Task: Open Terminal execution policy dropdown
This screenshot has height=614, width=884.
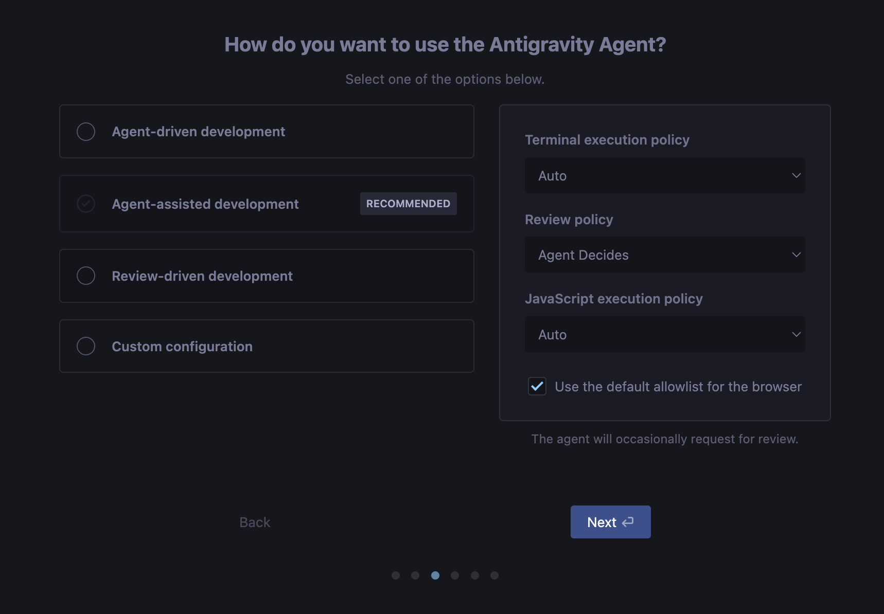Action: click(x=665, y=175)
